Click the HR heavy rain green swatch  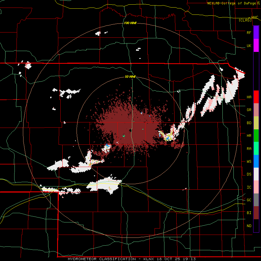(x=256, y=136)
